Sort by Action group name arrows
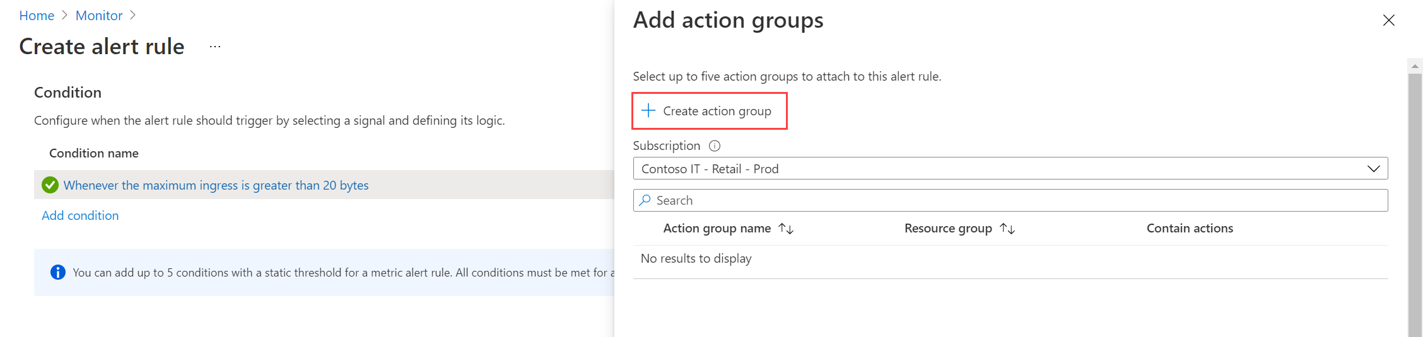Image resolution: width=1423 pixels, height=337 pixels. (786, 229)
